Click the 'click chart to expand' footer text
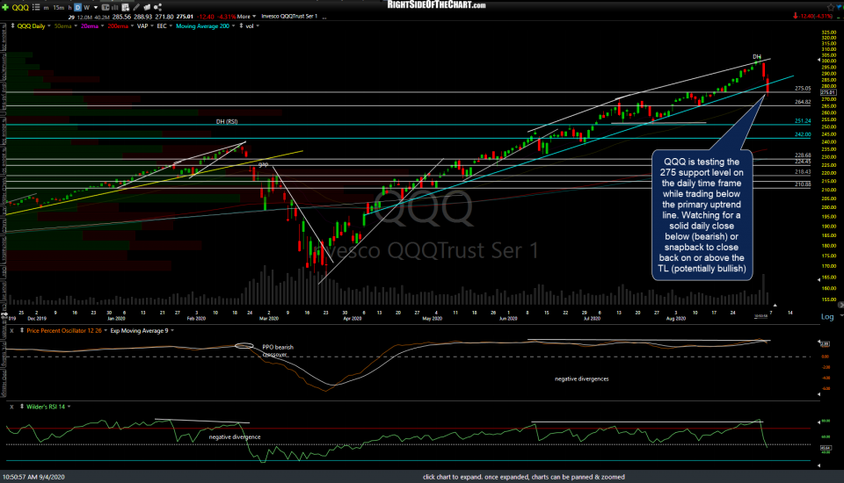Viewport: 844px width, 483px height. [x=524, y=477]
